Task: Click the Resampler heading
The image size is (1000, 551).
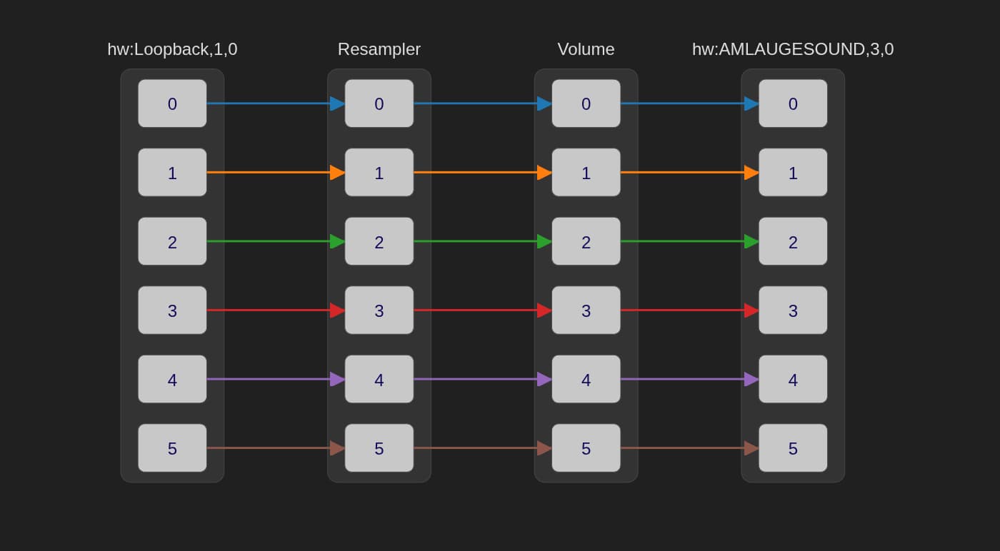Action: click(379, 49)
